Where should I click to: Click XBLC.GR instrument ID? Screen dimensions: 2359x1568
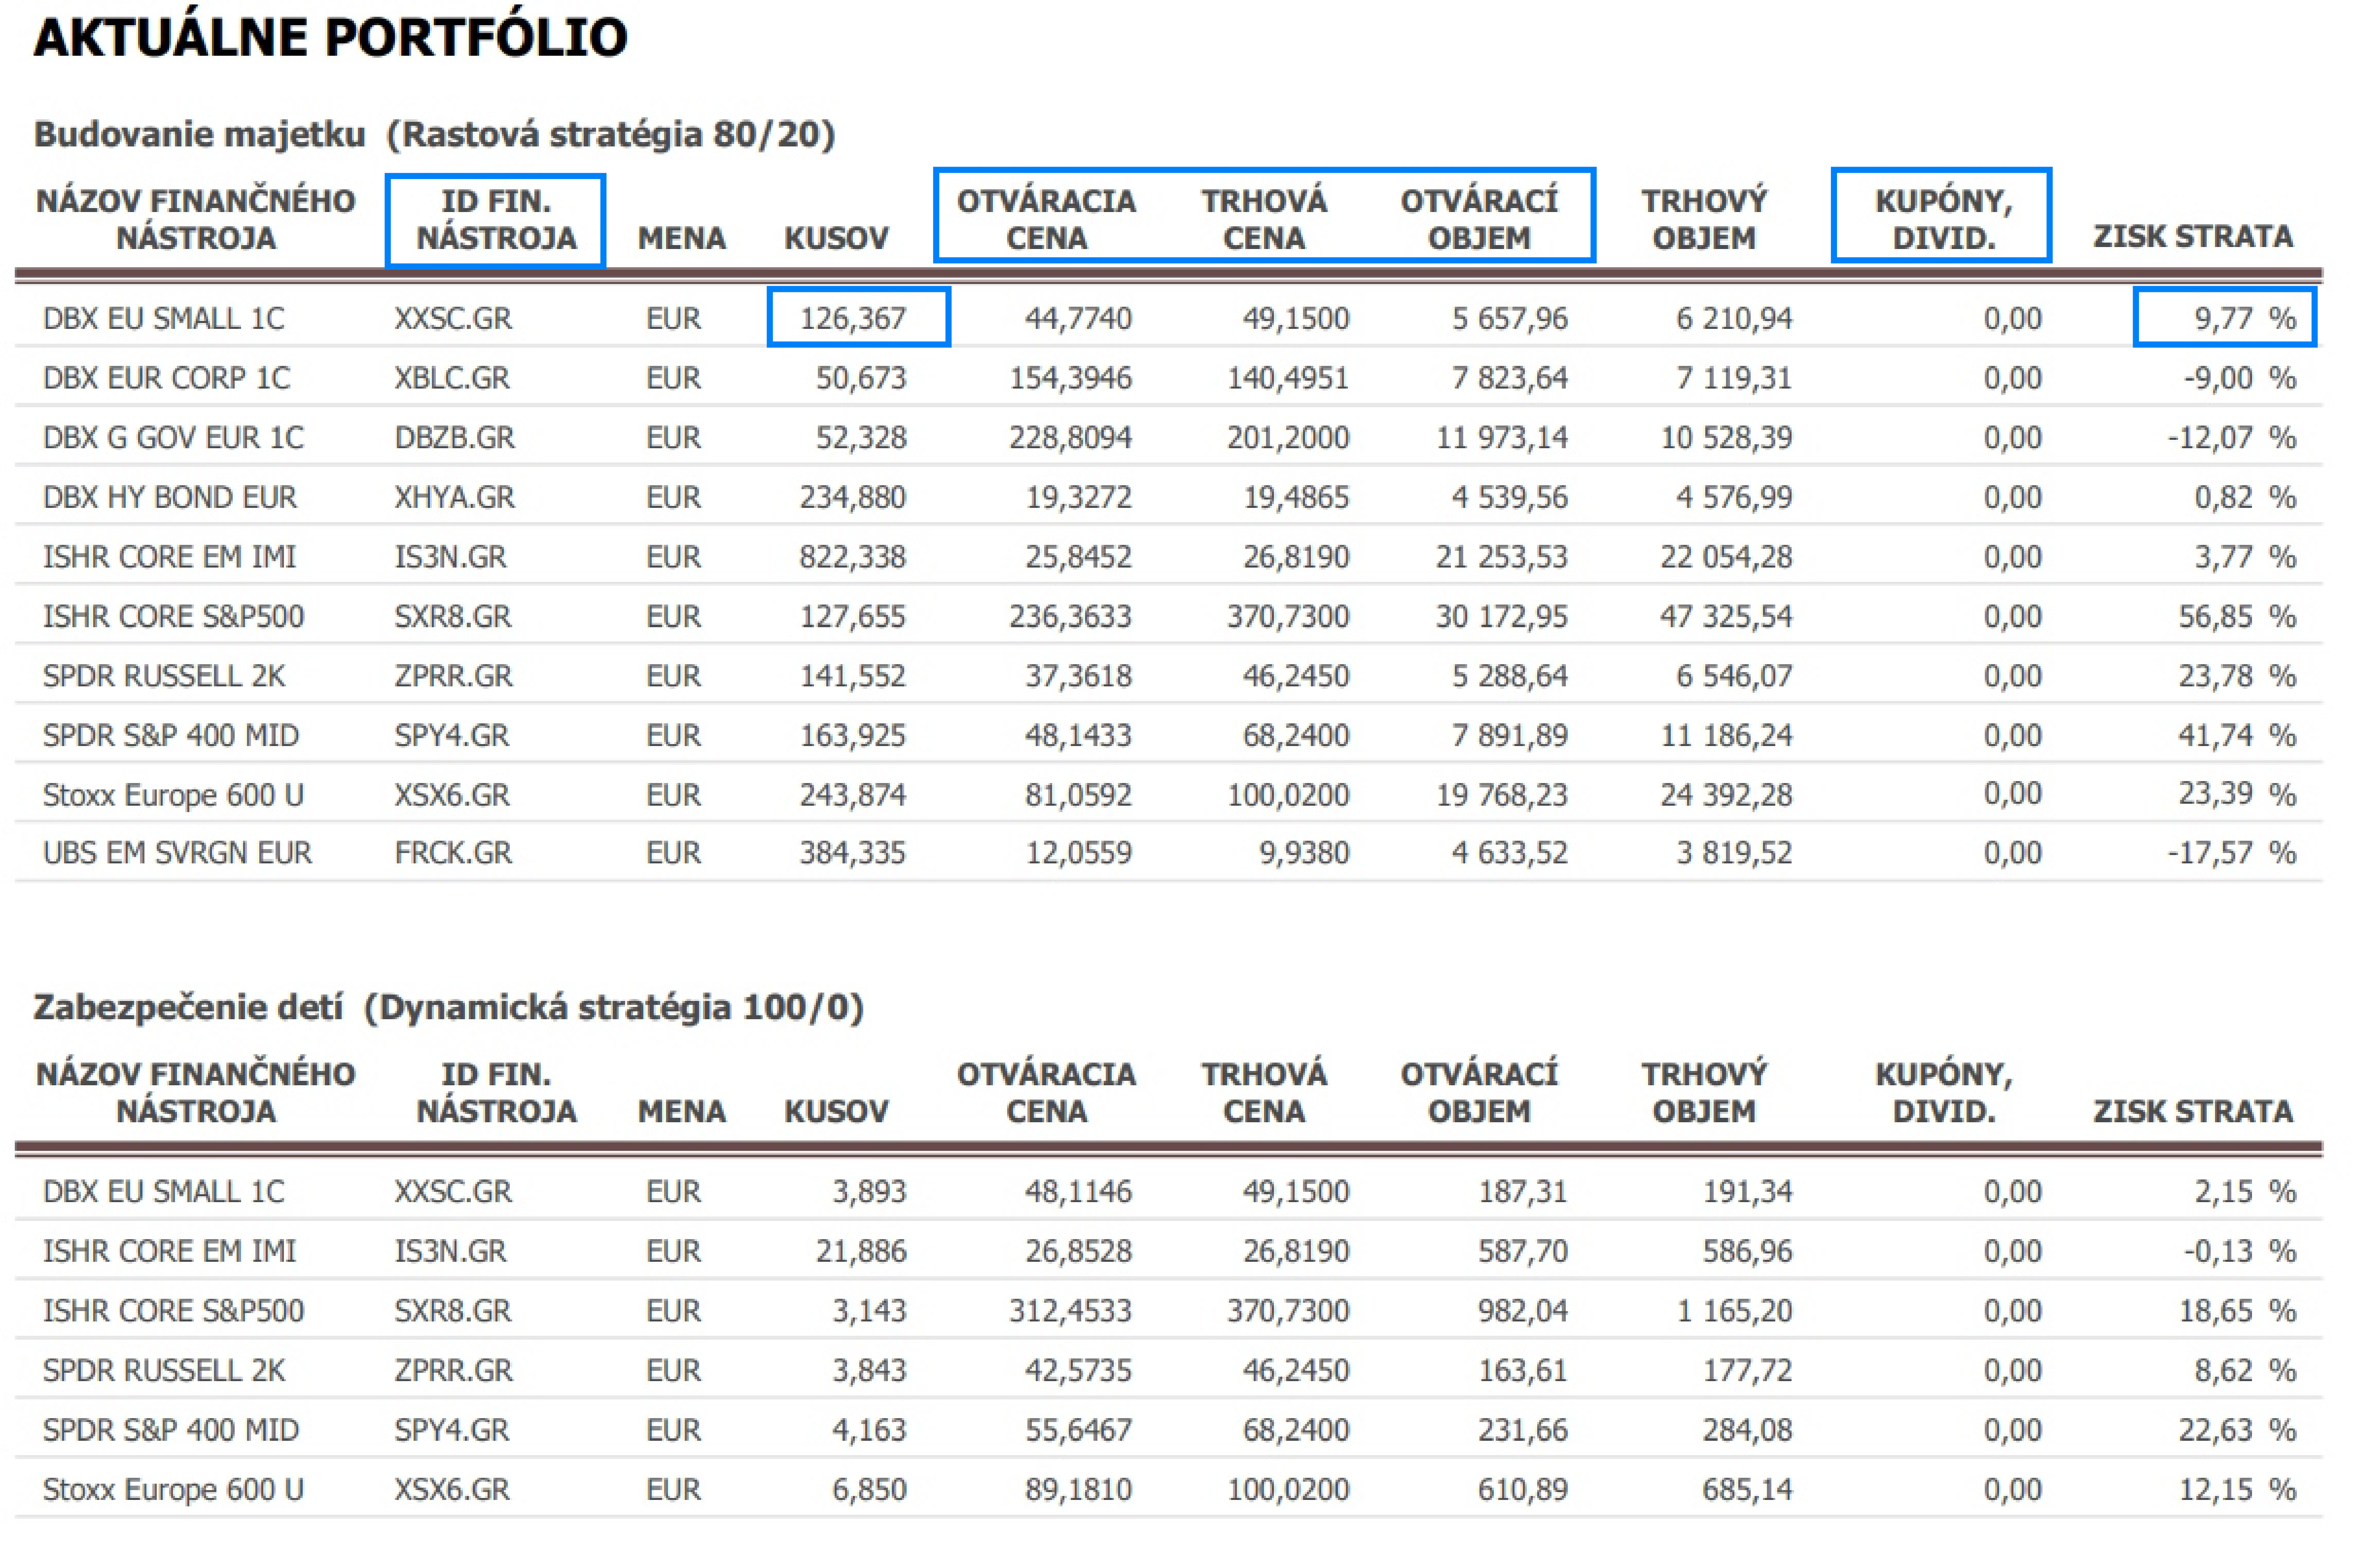click(452, 378)
